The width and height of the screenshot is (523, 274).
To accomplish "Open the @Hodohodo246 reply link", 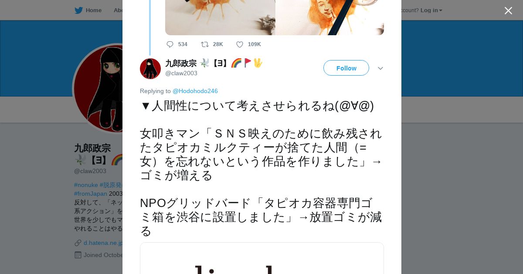I will point(195,91).
